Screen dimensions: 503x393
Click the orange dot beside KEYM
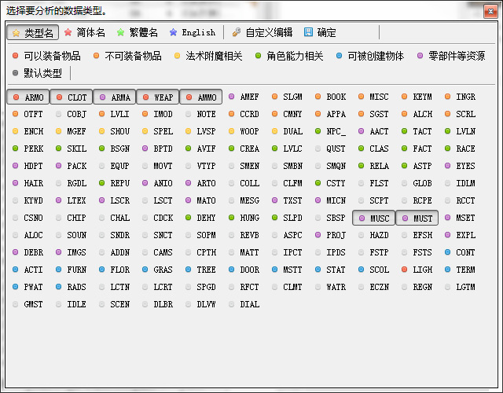point(405,97)
